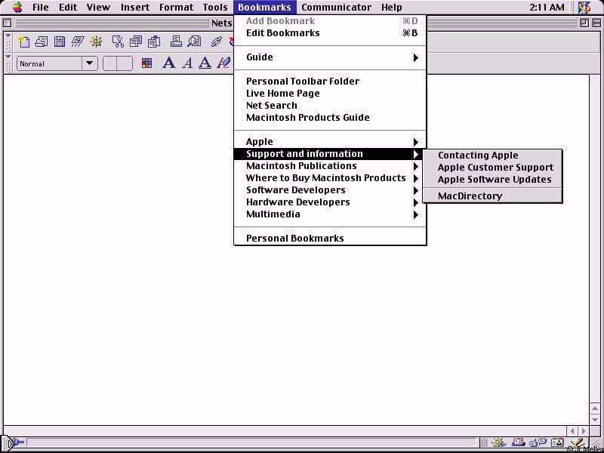Click the remove styles eraser A icon
Viewport: 604px width, 453px height.
pos(223,63)
